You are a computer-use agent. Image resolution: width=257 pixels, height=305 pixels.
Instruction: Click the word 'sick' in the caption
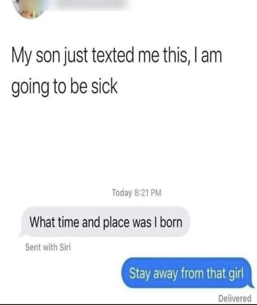coord(104,86)
